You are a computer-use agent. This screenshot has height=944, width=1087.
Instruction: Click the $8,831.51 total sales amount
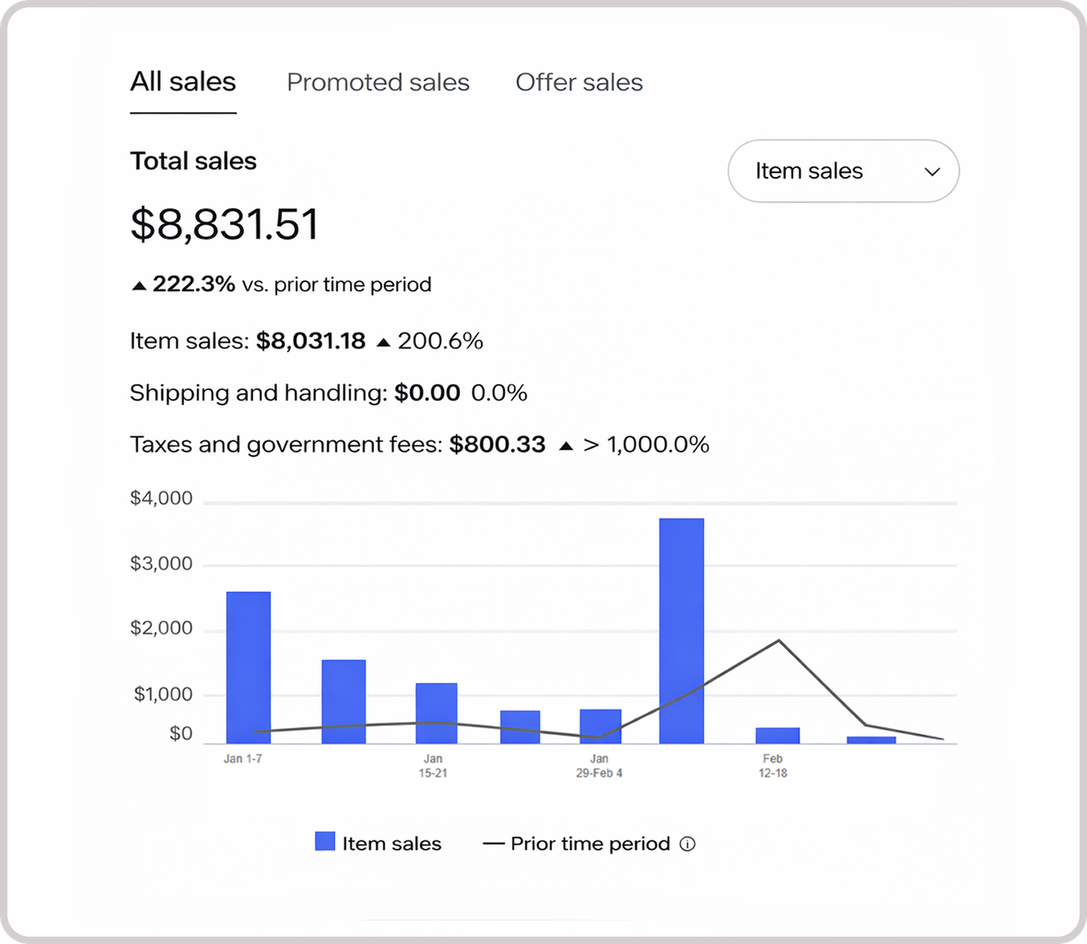224,224
